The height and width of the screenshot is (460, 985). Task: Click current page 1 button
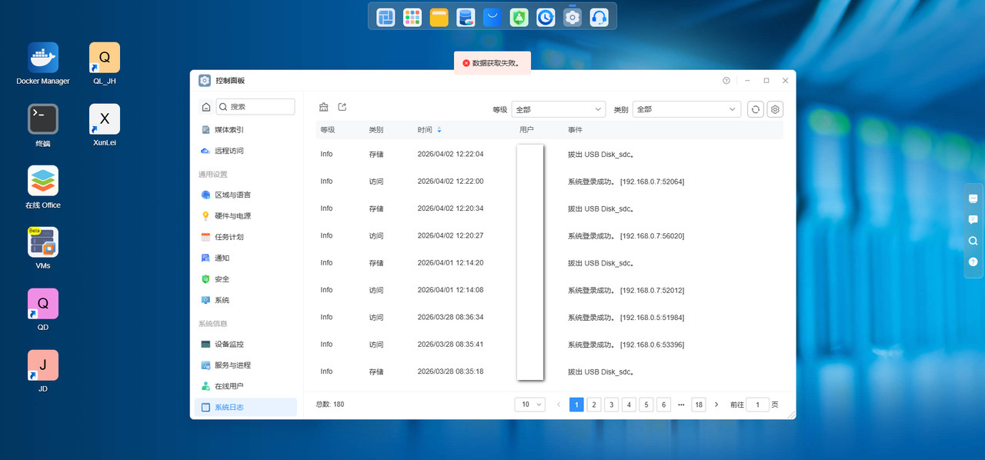tap(576, 405)
